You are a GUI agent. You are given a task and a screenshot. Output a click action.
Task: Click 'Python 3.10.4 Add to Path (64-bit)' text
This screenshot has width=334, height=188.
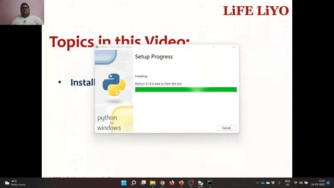(158, 84)
